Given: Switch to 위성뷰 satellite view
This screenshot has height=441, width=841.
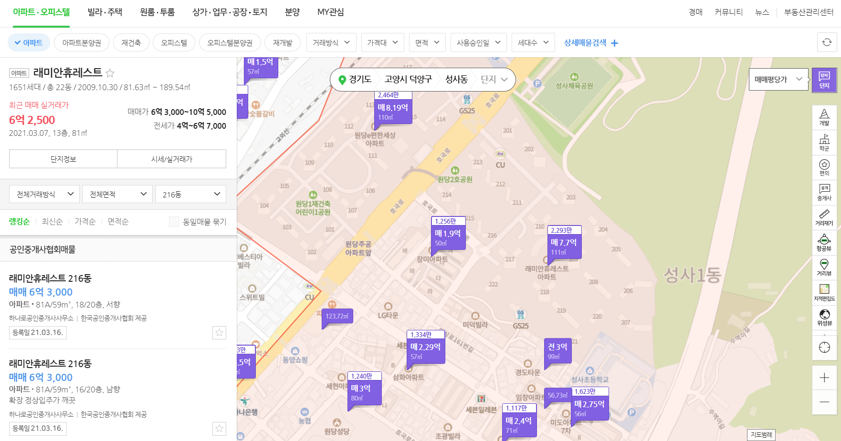Looking at the screenshot, I should (824, 318).
